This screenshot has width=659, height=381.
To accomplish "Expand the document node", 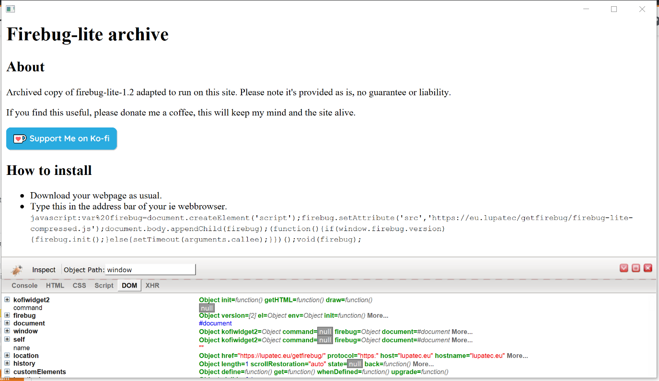I will 7,323.
